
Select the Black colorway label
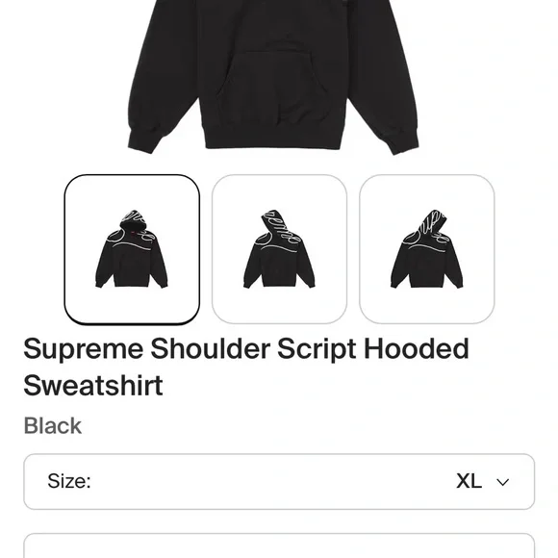pyautogui.click(x=53, y=425)
